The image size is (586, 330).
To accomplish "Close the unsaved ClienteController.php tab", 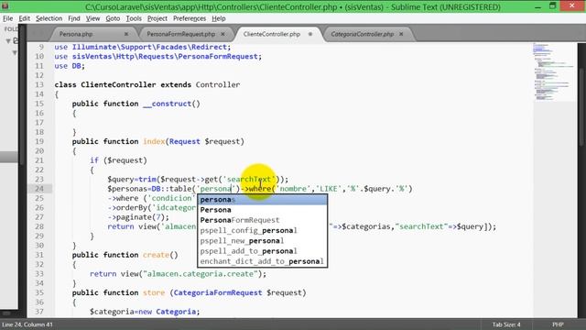I will 310,34.
